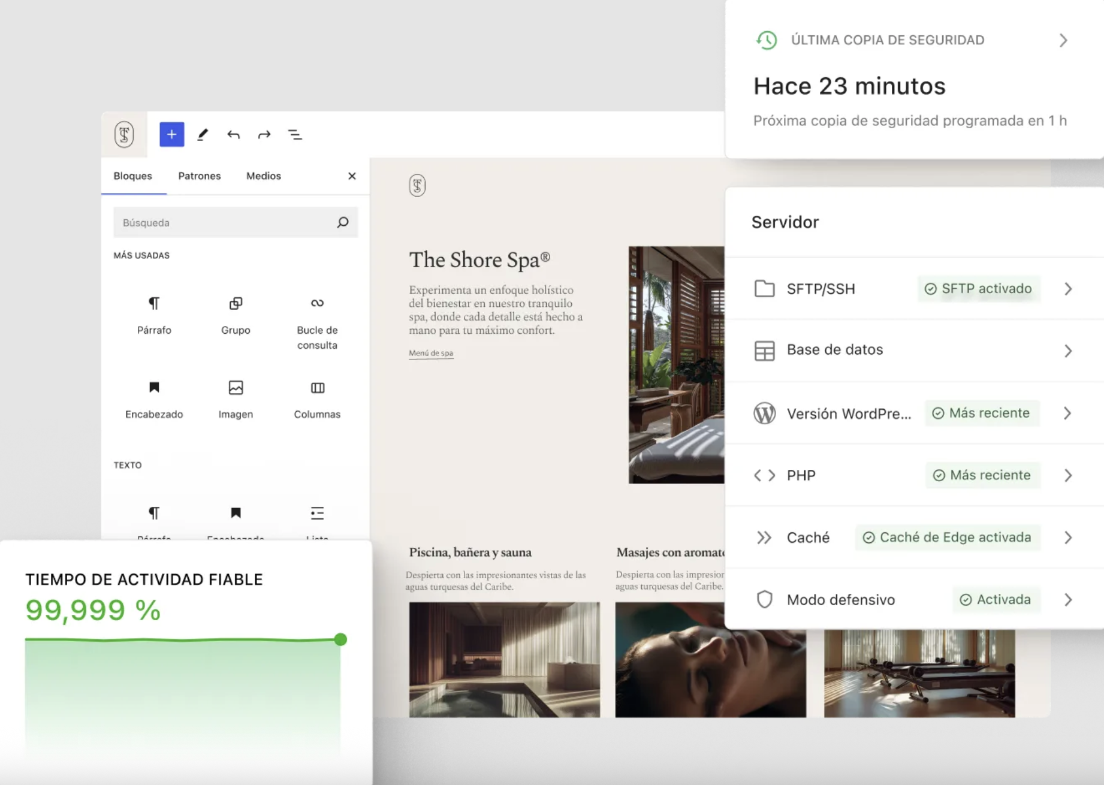Click the uptime graph green endpoint dot
This screenshot has height=785, width=1104.
click(340, 639)
